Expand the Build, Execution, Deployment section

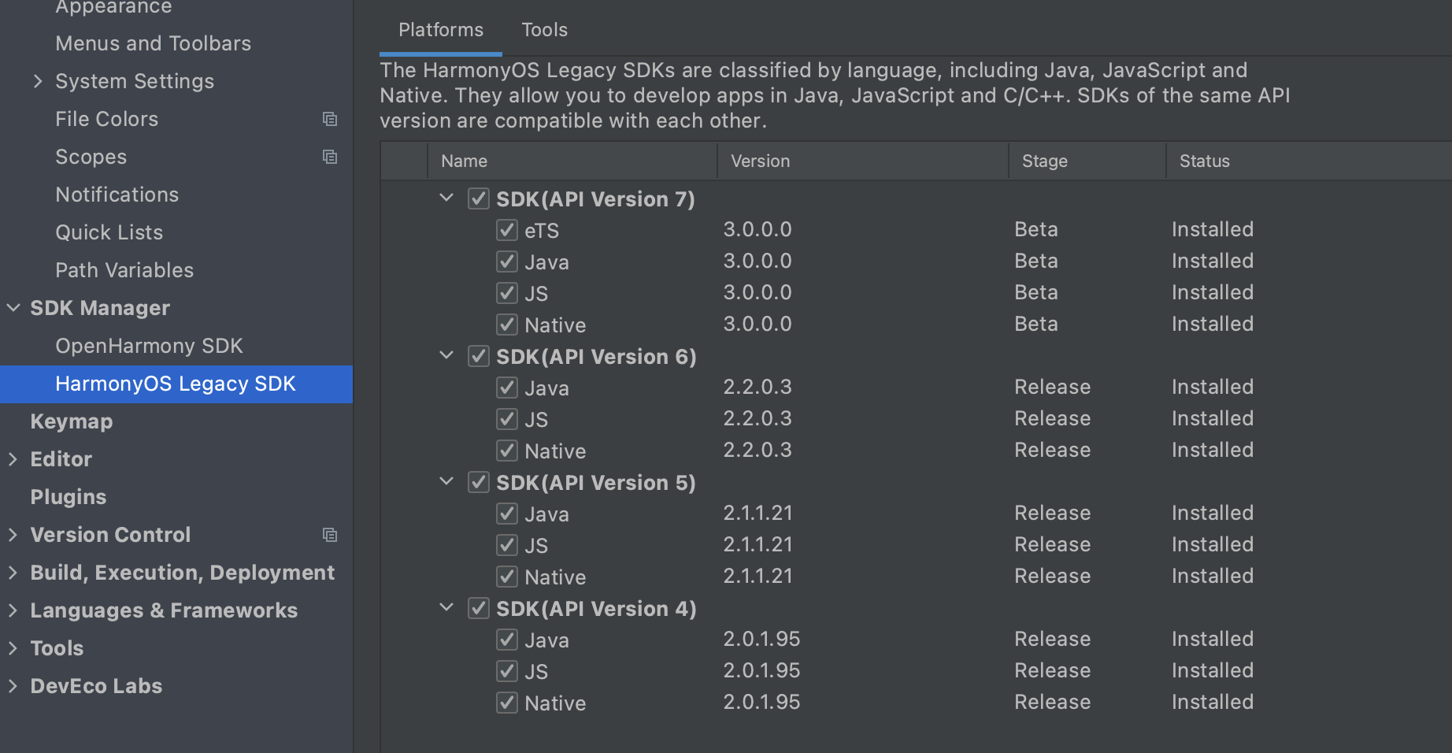coord(13,573)
